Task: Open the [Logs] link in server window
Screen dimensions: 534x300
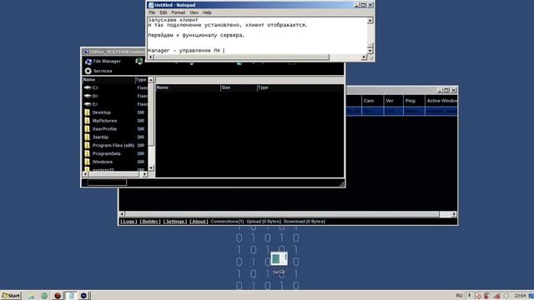Action: pyautogui.click(x=128, y=222)
